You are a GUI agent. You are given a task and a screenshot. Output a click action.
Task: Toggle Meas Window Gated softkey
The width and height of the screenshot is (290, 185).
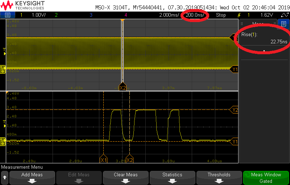(x=266, y=177)
